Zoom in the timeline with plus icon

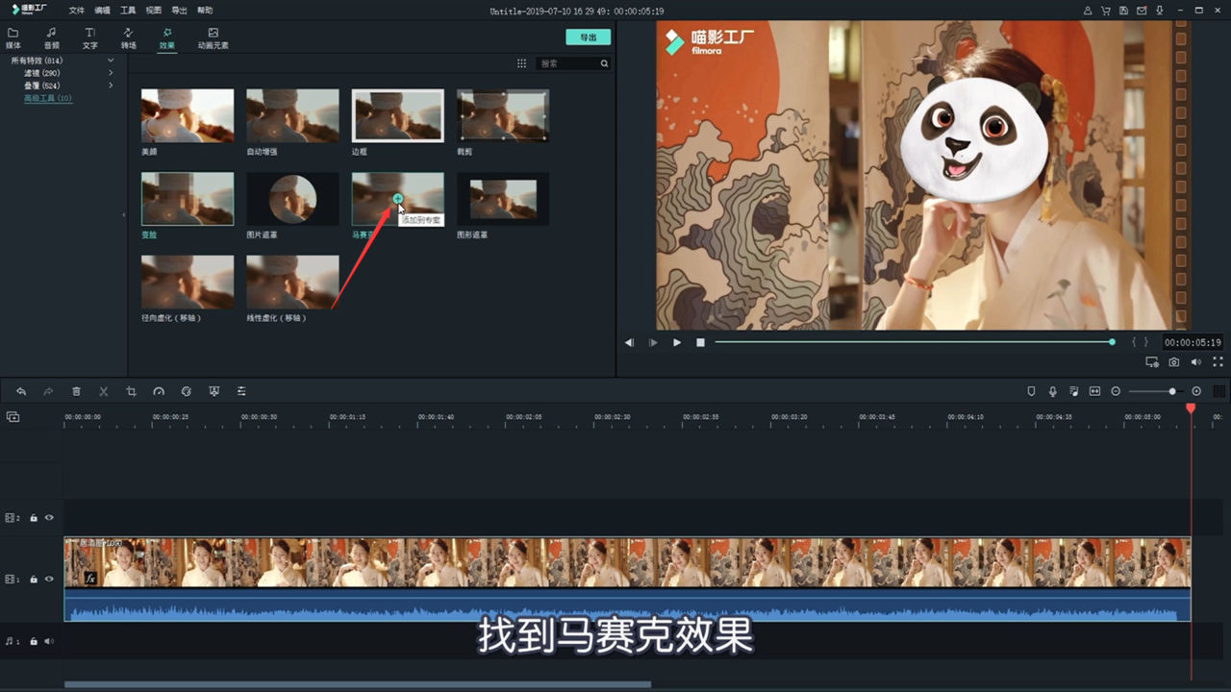(x=1196, y=391)
